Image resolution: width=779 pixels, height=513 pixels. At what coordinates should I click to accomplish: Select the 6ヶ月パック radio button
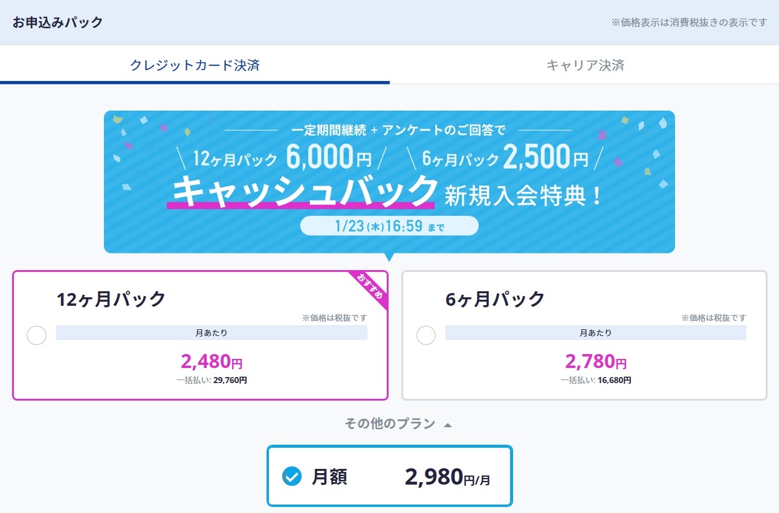(x=426, y=335)
